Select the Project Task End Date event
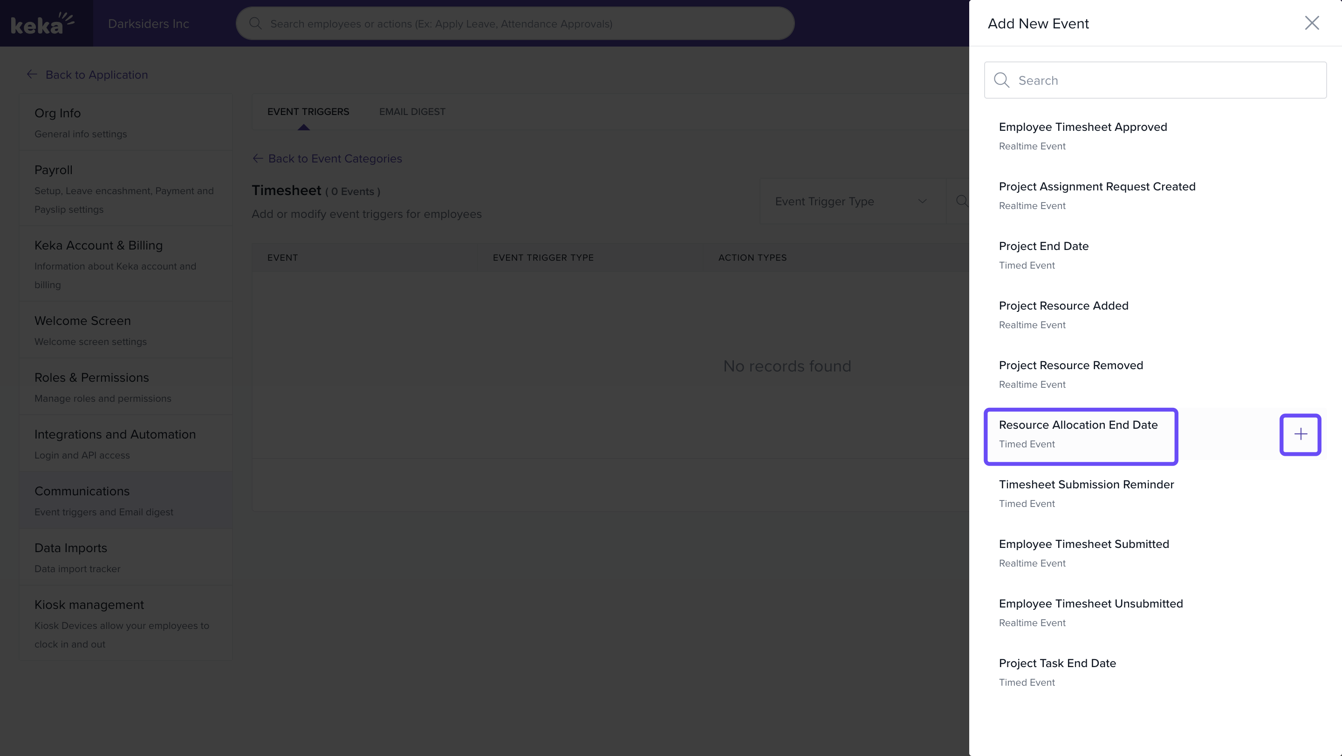1342x756 pixels. [x=1057, y=672]
